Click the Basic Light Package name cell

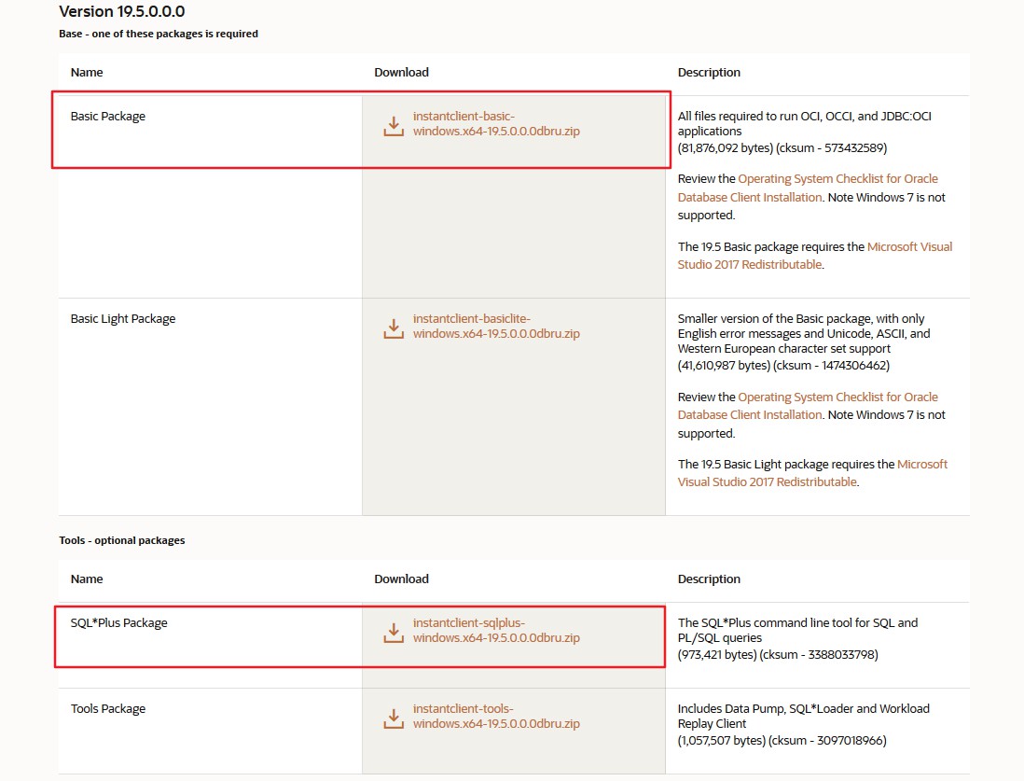click(x=122, y=318)
